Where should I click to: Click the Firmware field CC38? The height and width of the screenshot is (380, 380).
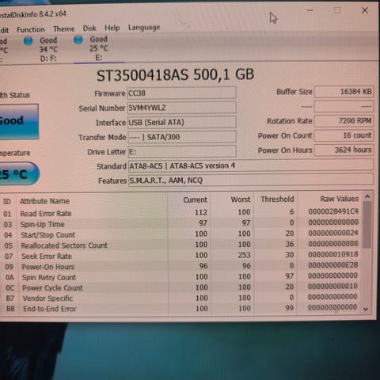click(181, 93)
